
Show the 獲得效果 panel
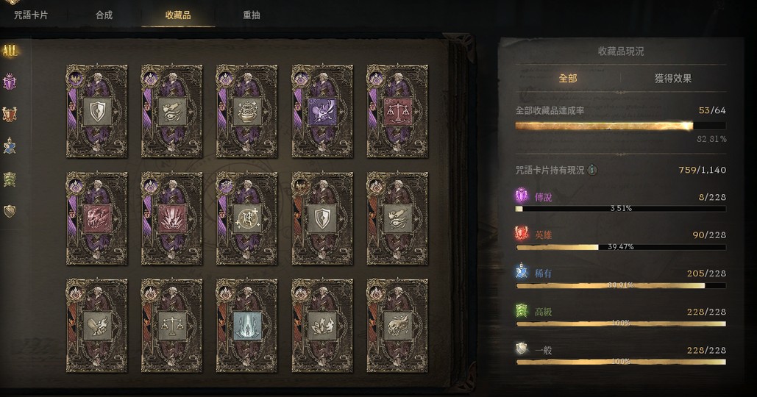(673, 78)
